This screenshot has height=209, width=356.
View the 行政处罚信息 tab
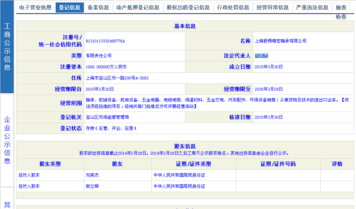[233, 8]
